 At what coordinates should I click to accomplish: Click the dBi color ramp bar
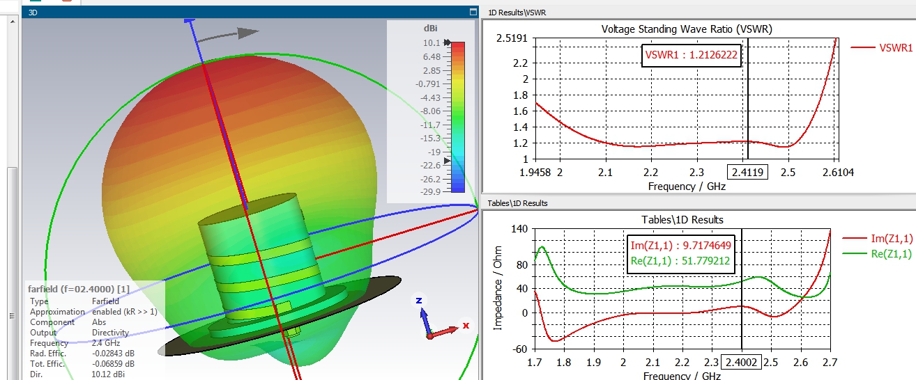[x=457, y=117]
